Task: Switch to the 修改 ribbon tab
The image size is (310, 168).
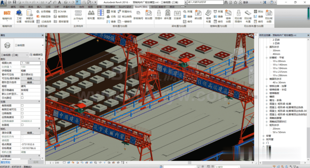Action: coord(172,7)
